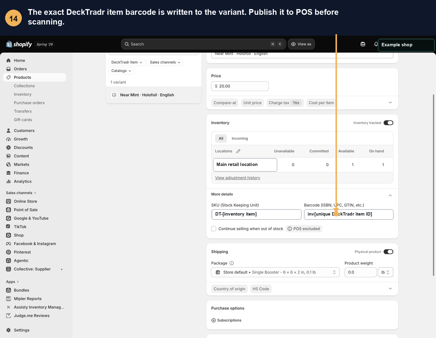Expand the Country of origin row chevron
This screenshot has height=338, width=436.
click(390, 289)
